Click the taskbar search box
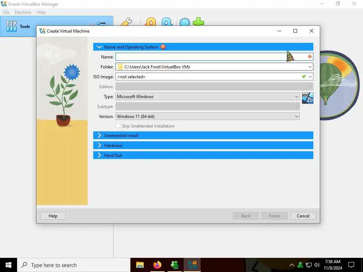The height and width of the screenshot is (272, 363). click(74, 265)
